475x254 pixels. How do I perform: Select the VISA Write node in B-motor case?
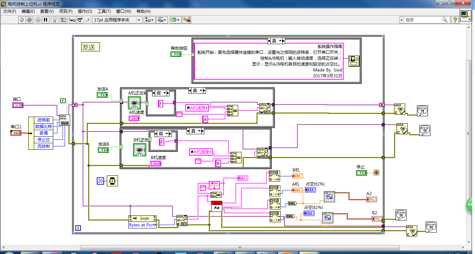(x=262, y=154)
